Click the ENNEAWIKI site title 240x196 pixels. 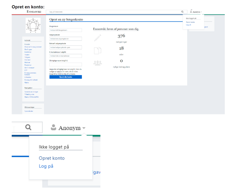tap(34, 12)
